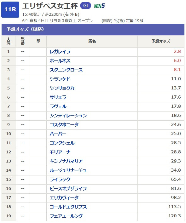Screen dimensions: 186x223
Task: Click the ラヴェル link
Action: pos(58,106)
